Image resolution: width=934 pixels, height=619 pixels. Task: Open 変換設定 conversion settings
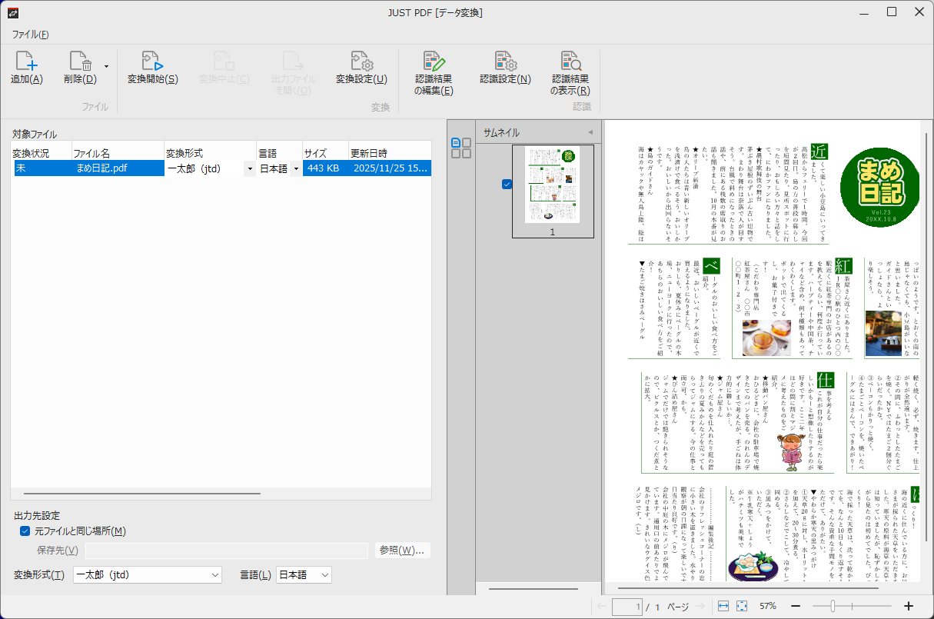click(x=361, y=62)
